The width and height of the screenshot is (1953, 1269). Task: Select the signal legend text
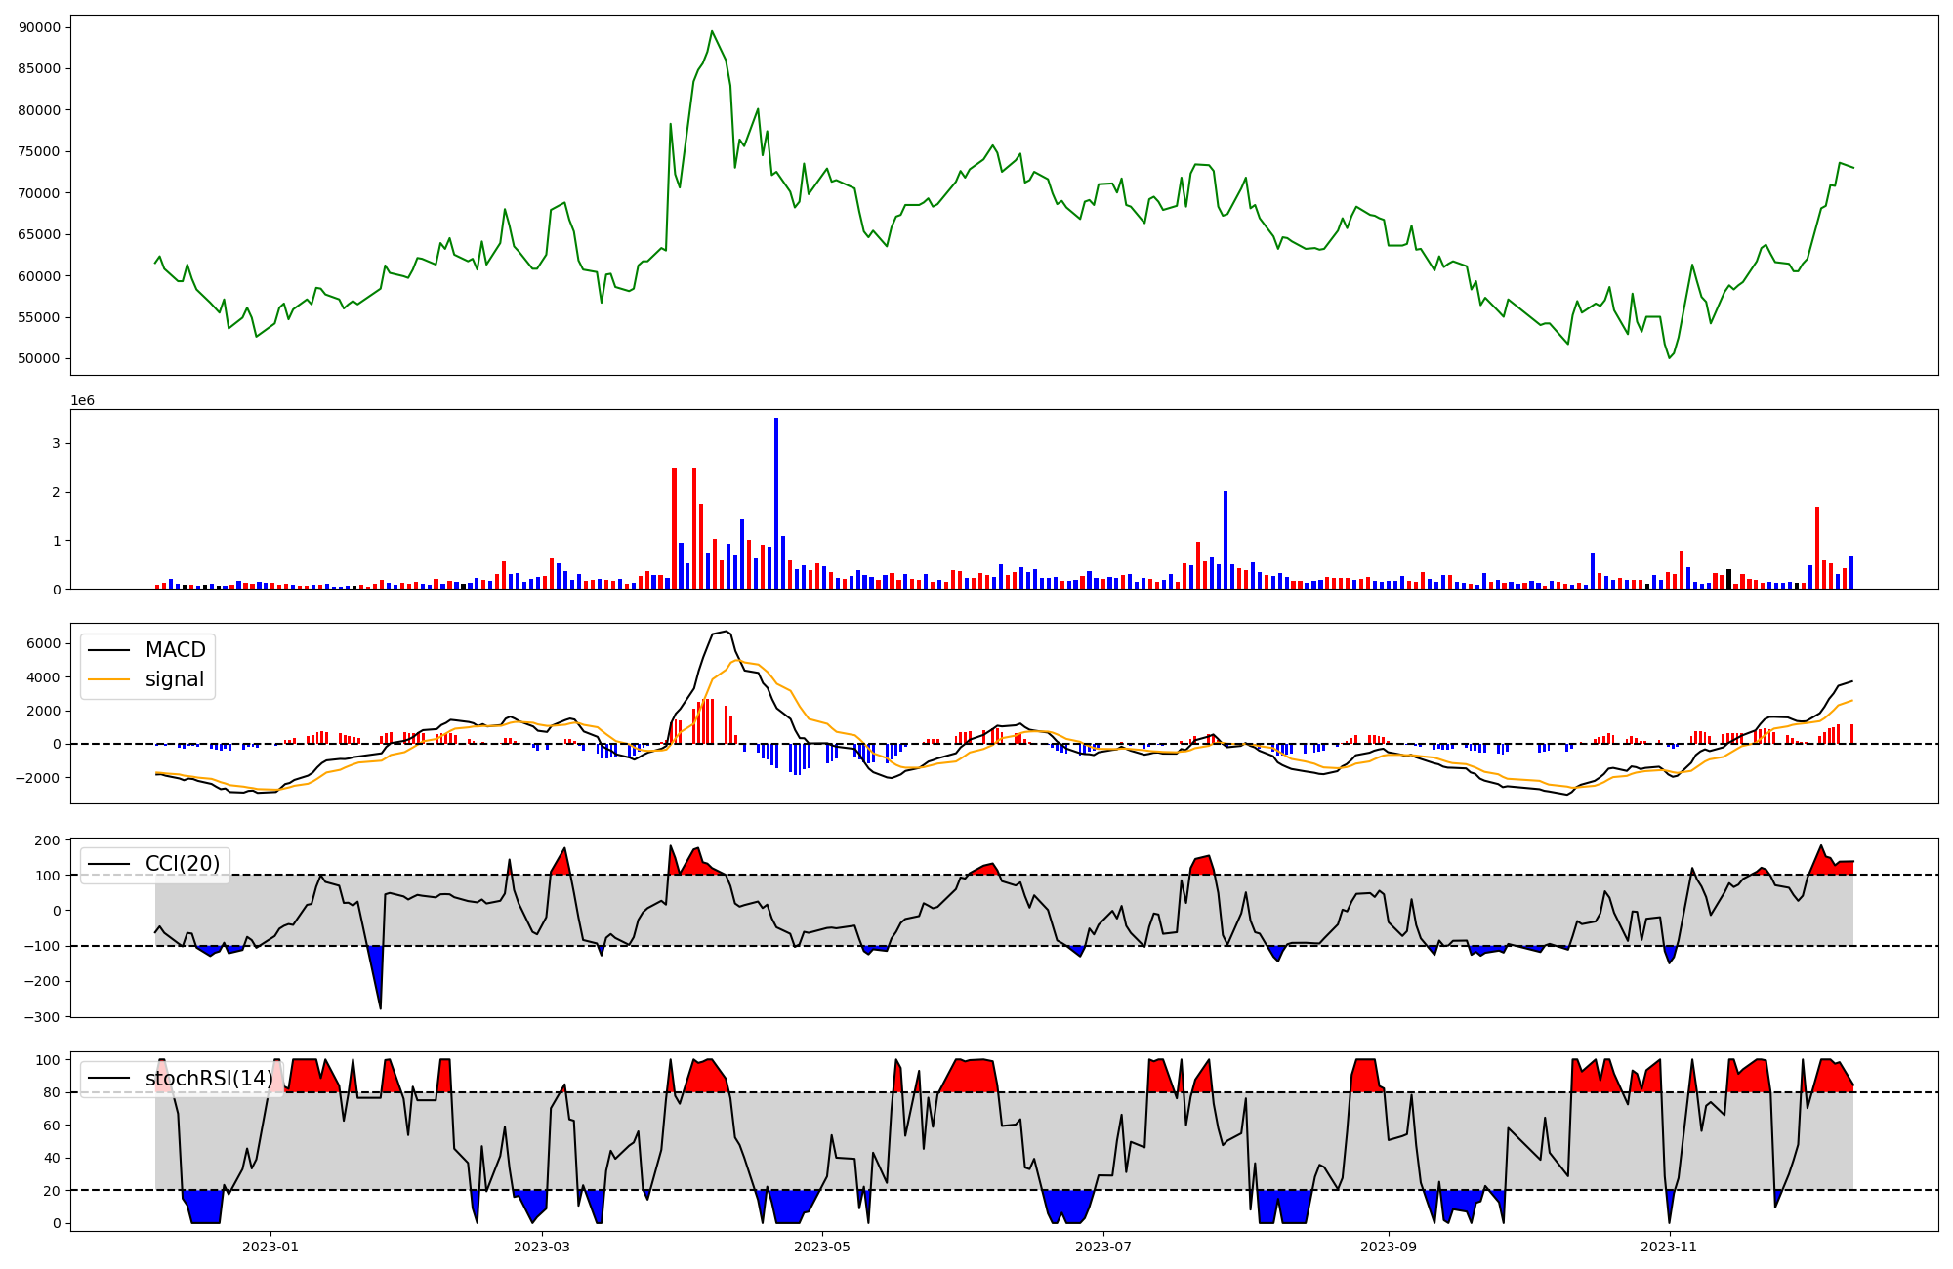click(174, 679)
